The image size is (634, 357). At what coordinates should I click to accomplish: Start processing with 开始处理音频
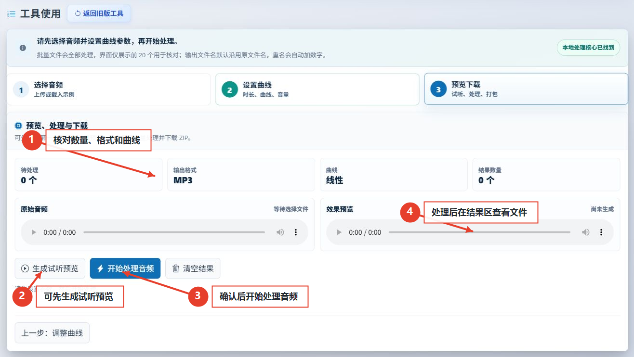[x=125, y=268]
